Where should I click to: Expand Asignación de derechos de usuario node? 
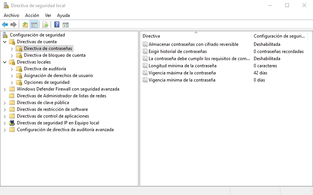(x=12, y=76)
